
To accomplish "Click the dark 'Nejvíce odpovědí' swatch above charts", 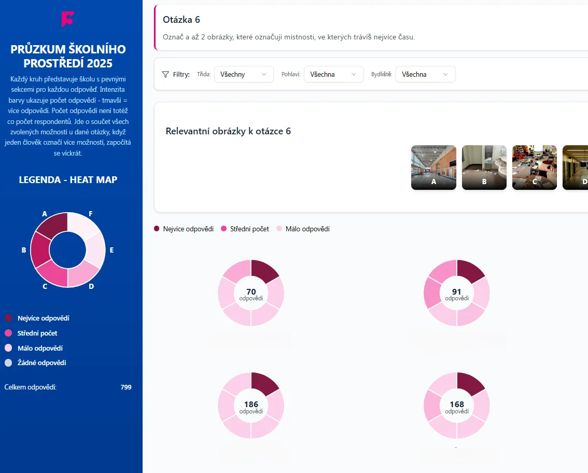I will (157, 229).
